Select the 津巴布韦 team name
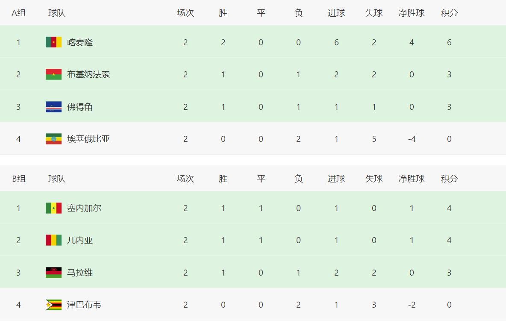The width and height of the screenshot is (506, 326). coord(84,305)
